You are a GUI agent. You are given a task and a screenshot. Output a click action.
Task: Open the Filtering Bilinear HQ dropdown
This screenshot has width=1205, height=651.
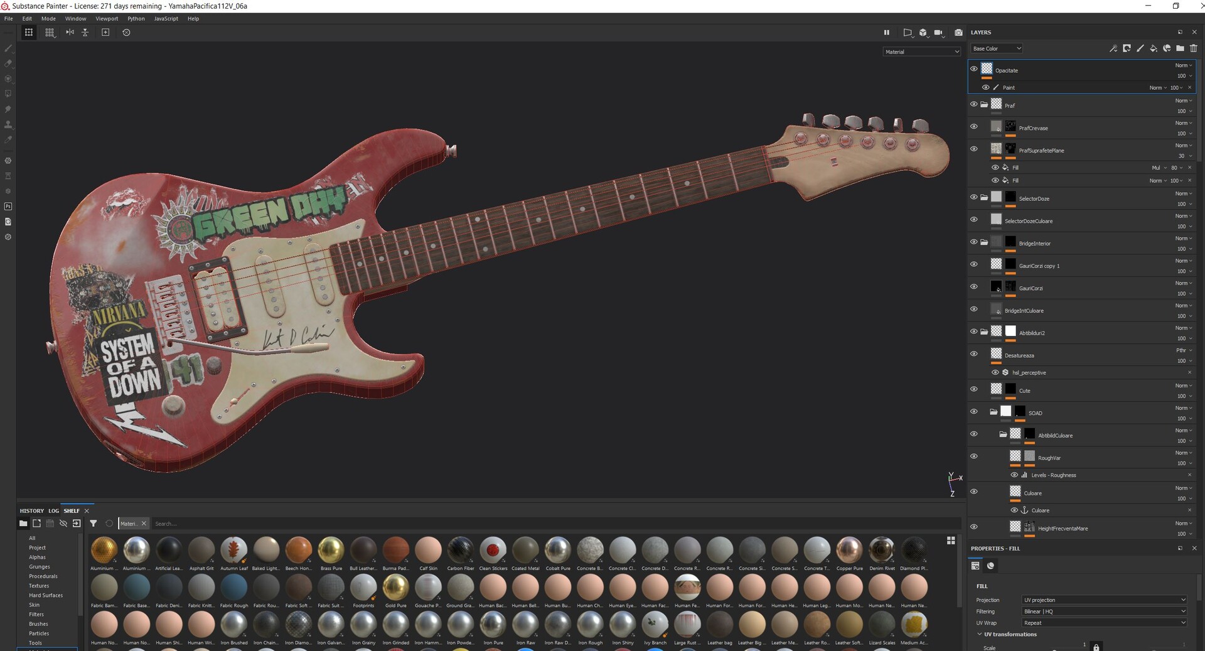1104,611
